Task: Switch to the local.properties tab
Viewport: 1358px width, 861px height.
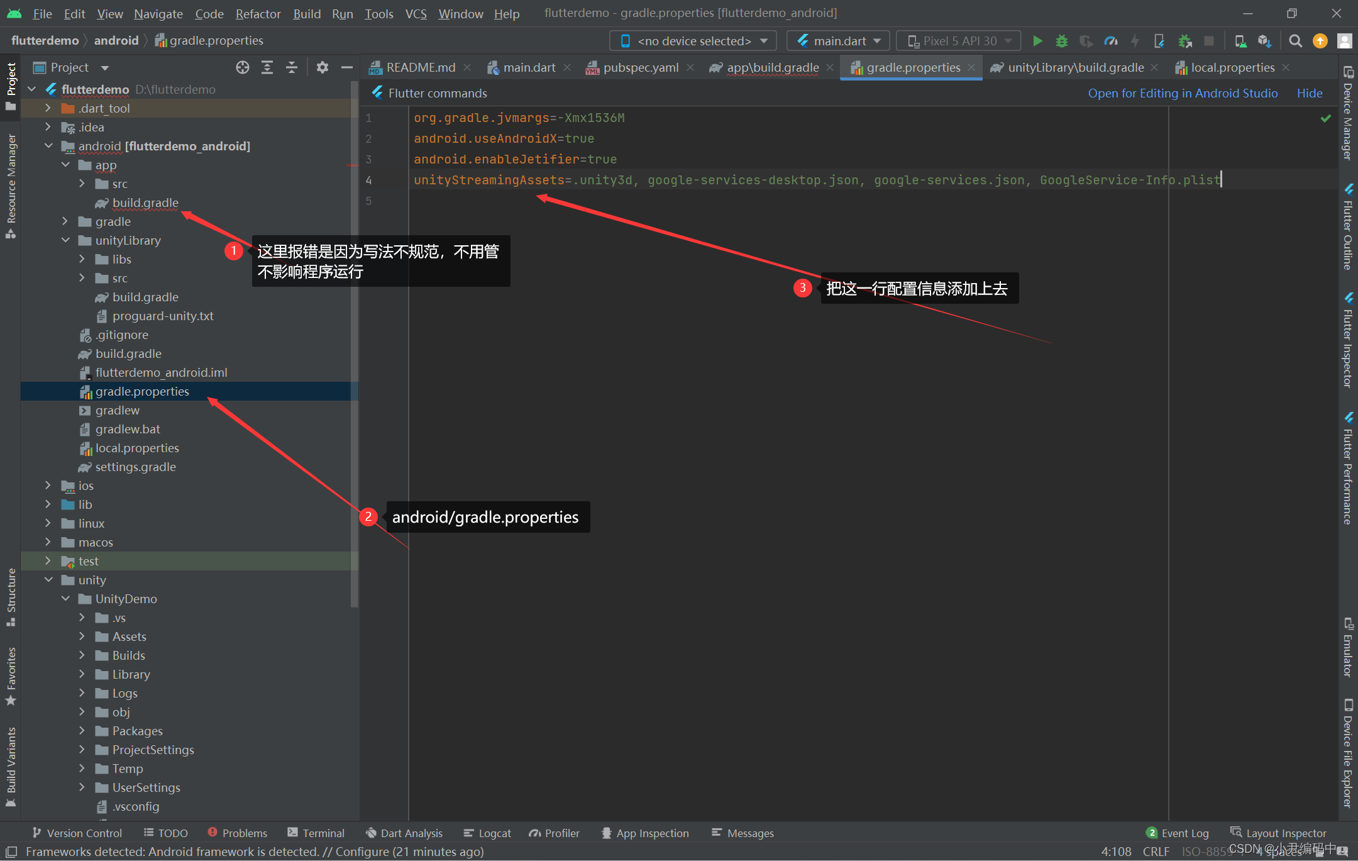Action: point(1232,67)
